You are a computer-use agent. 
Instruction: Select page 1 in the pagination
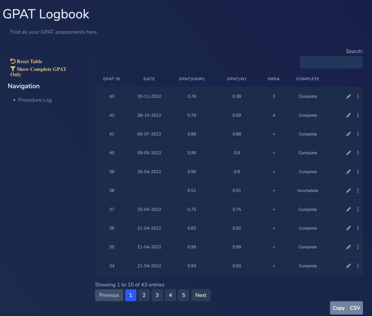coord(131,295)
